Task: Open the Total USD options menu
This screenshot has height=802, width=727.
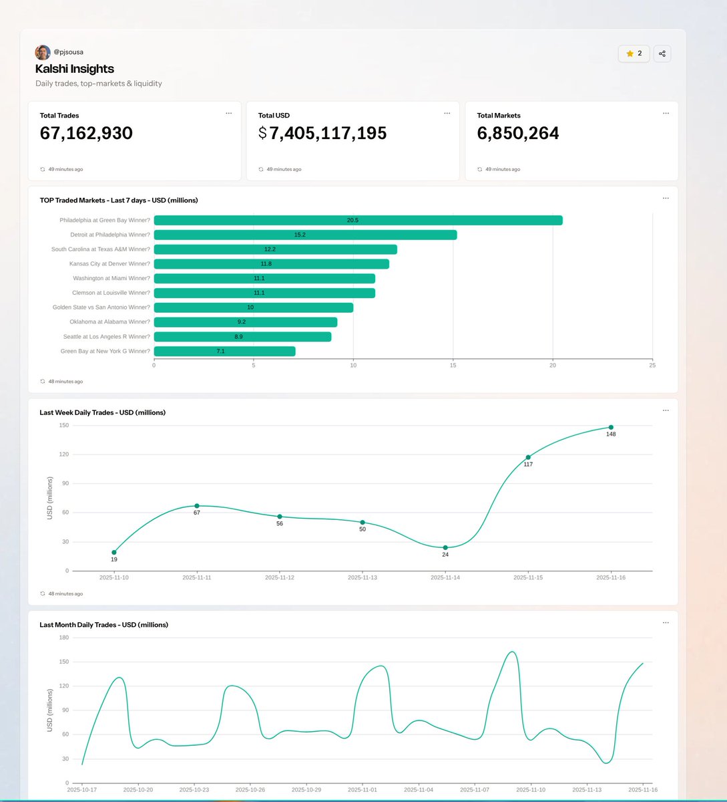Action: click(447, 114)
